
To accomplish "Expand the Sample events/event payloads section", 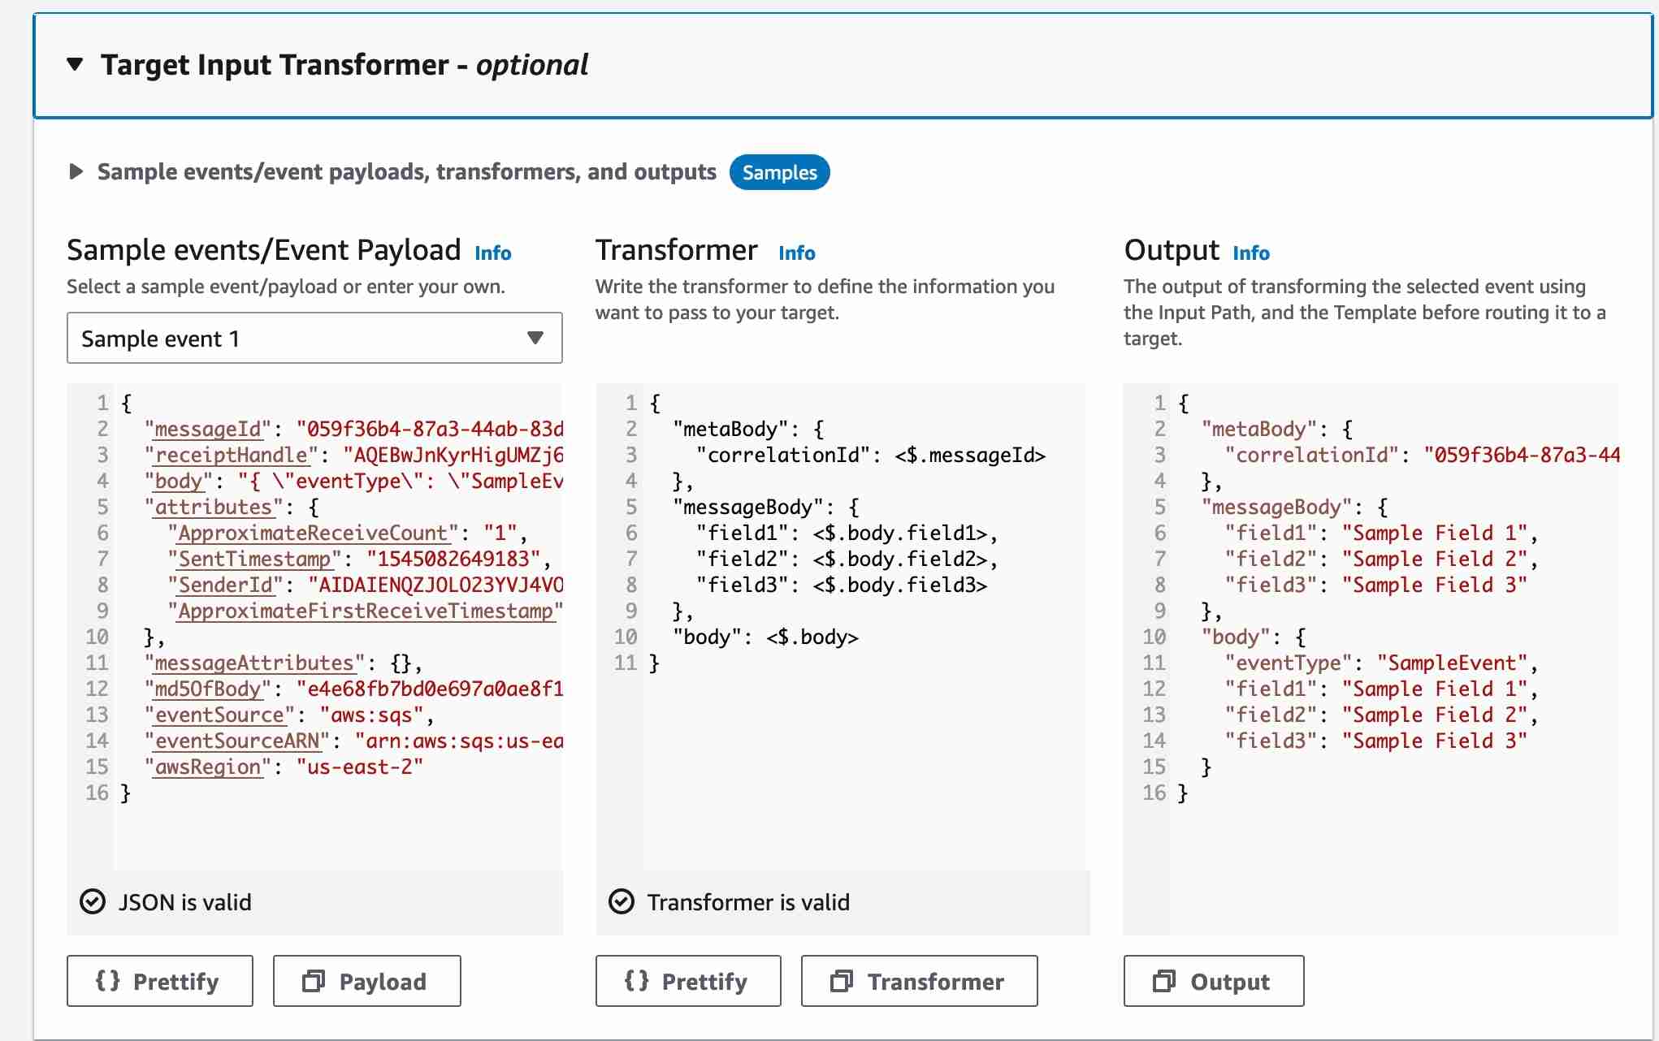I will pyautogui.click(x=76, y=171).
